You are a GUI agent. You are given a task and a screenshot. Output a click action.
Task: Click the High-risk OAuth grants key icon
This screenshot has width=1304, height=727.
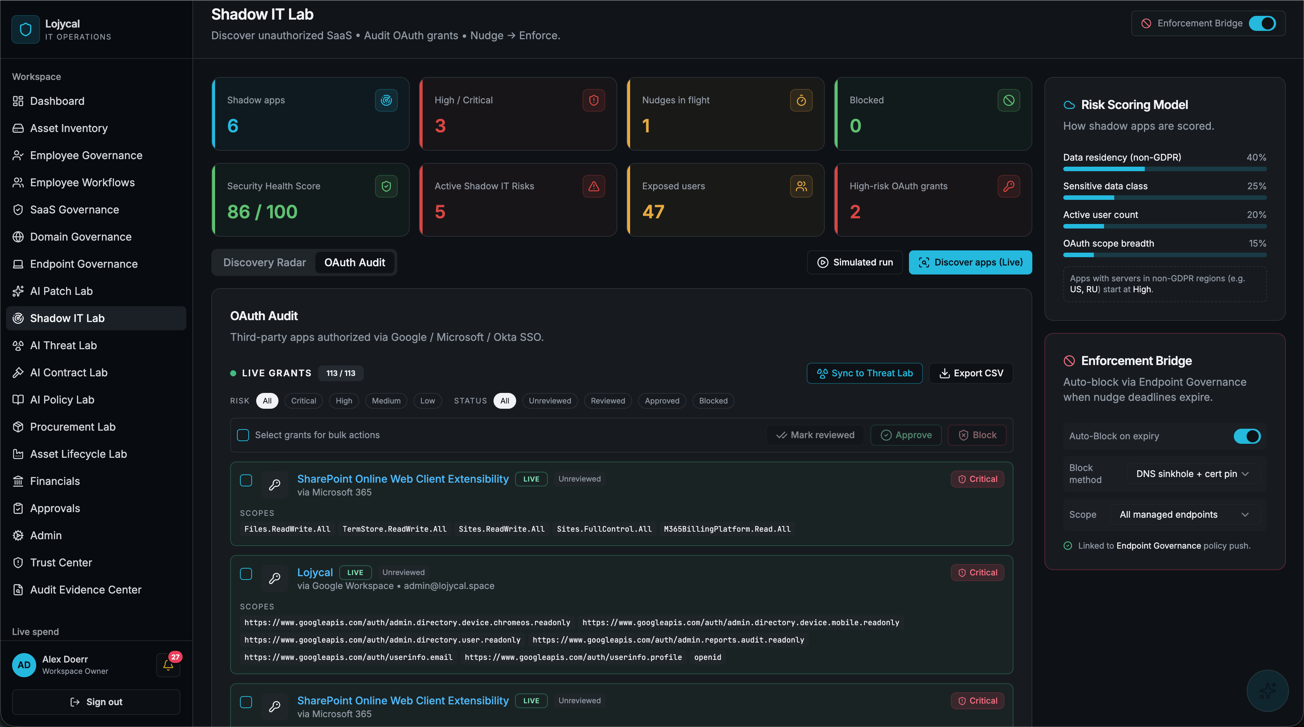(x=1009, y=186)
